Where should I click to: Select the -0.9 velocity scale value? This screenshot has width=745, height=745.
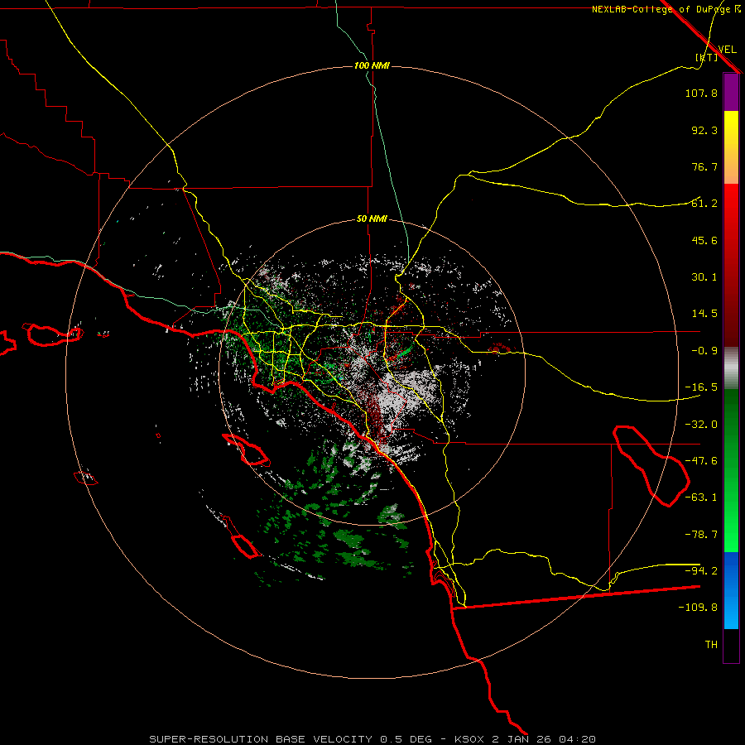[704, 351]
